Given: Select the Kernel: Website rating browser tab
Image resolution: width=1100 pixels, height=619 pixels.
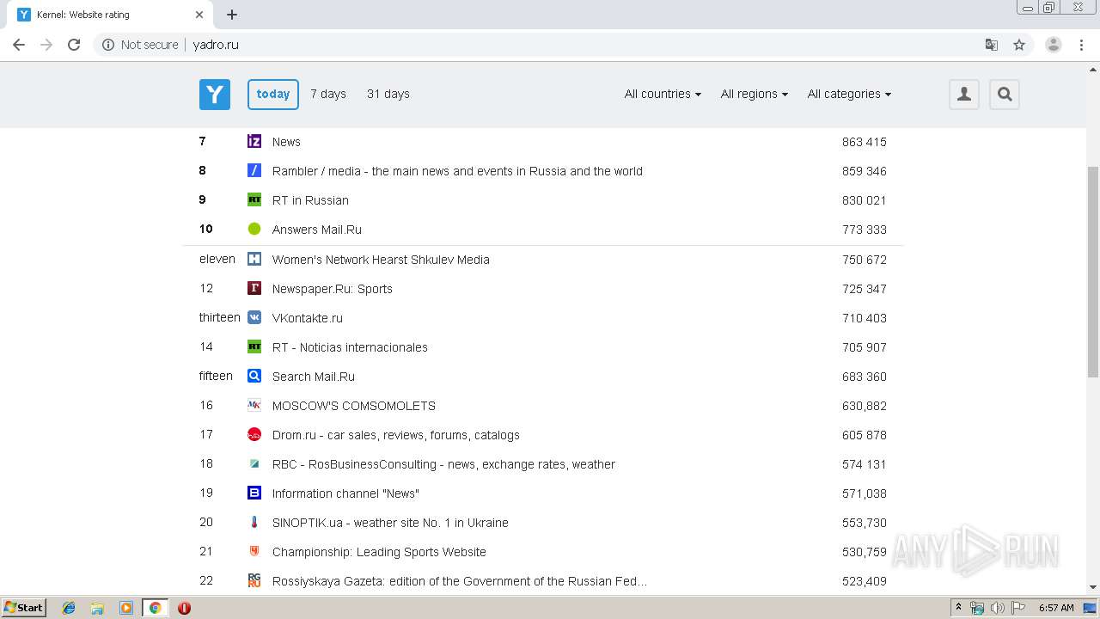Looking at the screenshot, I should (108, 15).
